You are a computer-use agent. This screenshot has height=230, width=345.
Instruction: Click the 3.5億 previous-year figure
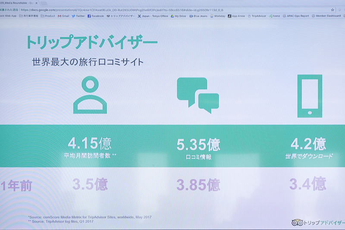[90, 184]
